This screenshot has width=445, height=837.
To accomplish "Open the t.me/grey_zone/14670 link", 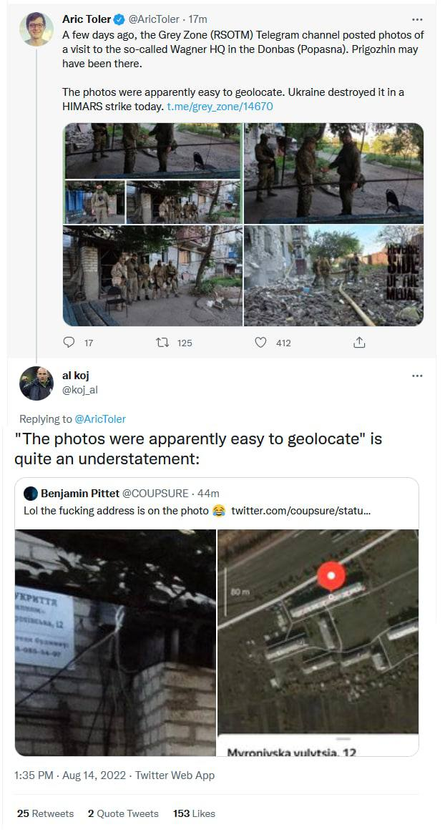I will [220, 107].
